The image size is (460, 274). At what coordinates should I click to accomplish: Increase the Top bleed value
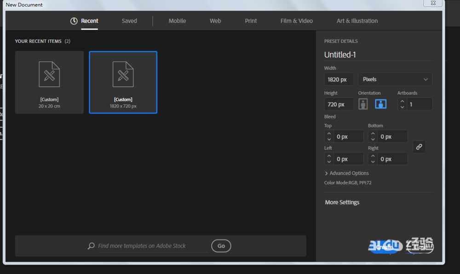point(329,134)
